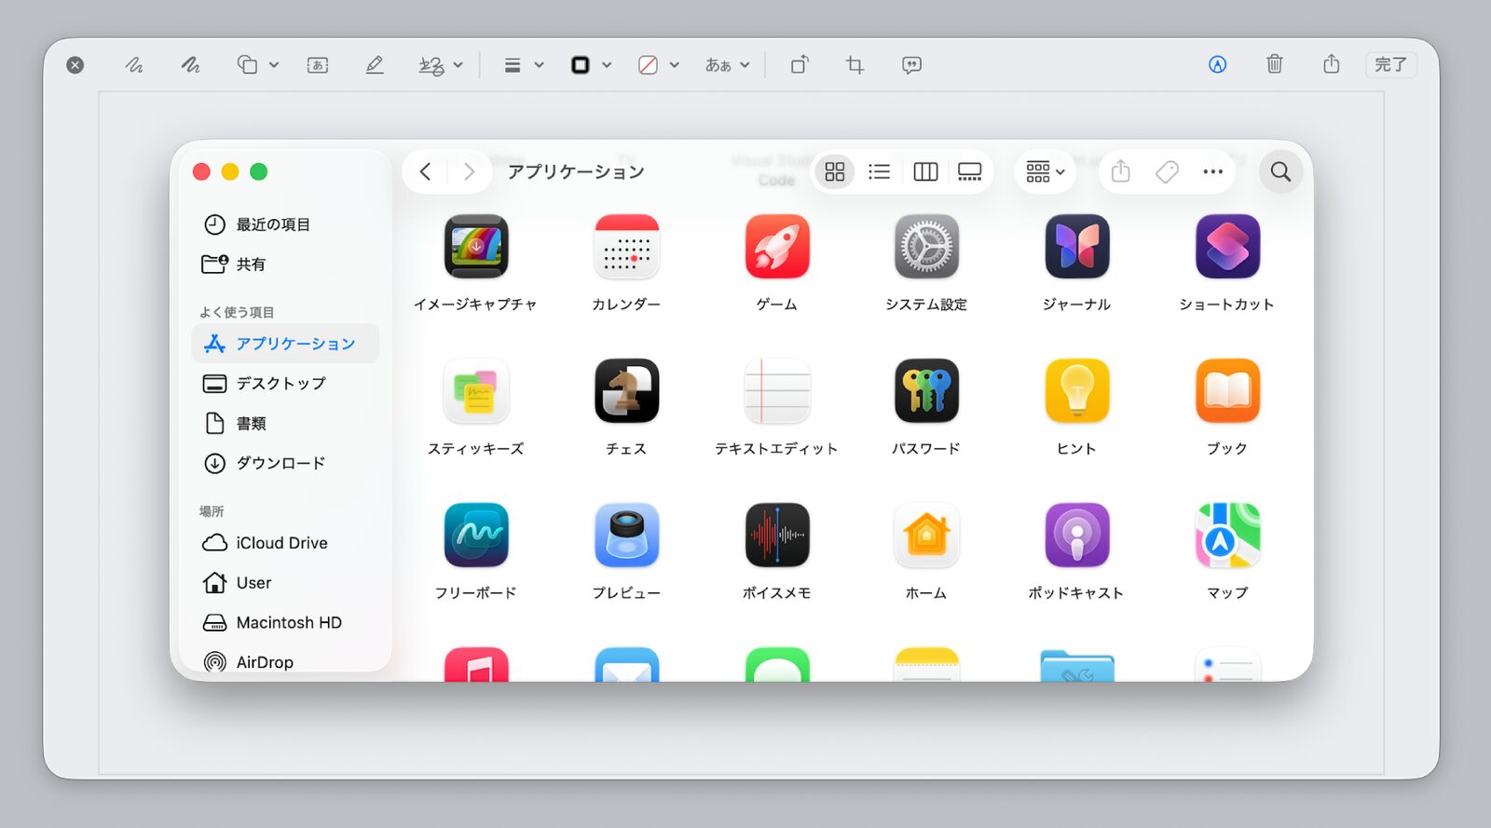The height and width of the screenshot is (828, 1491).
Task: Open 最近の項目 in sidebar
Action: click(285, 224)
